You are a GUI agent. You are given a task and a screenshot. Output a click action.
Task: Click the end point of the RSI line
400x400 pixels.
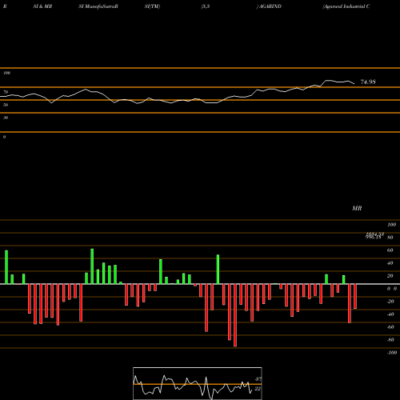354,84
